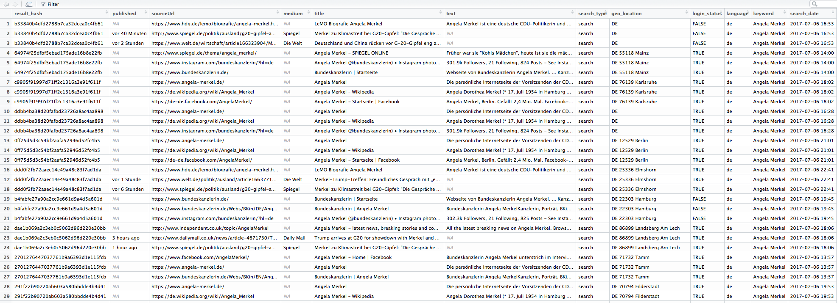Select search_date '2017-07-06 16:28' in row 11
Image resolution: width=837 pixels, height=303 pixels.
(812, 121)
